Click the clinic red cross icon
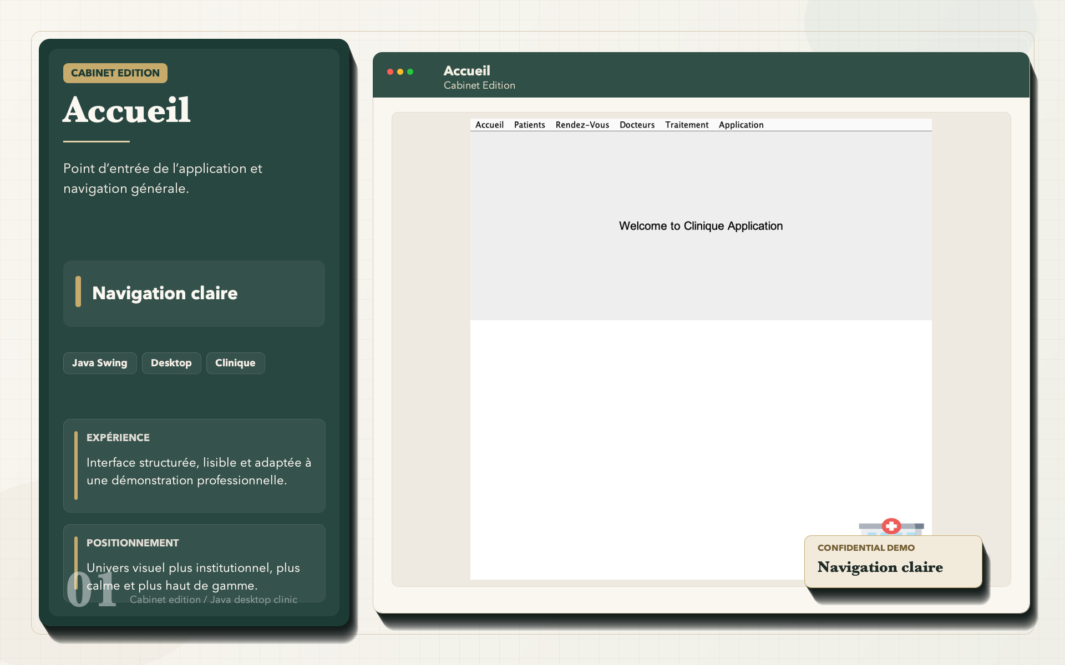 [x=891, y=526]
